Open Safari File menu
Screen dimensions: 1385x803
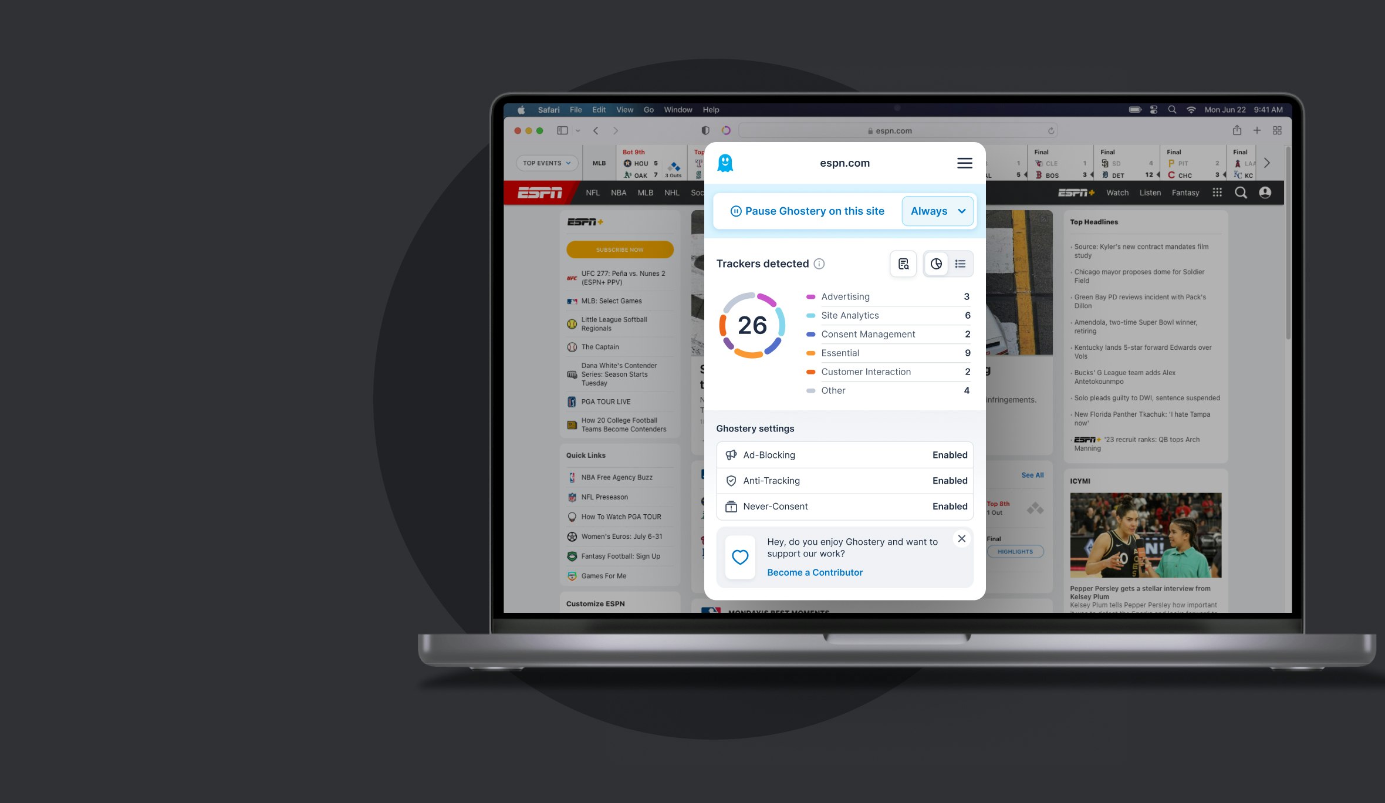pos(575,109)
